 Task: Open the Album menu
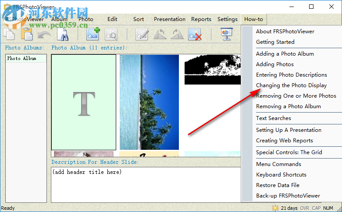[x=59, y=19]
